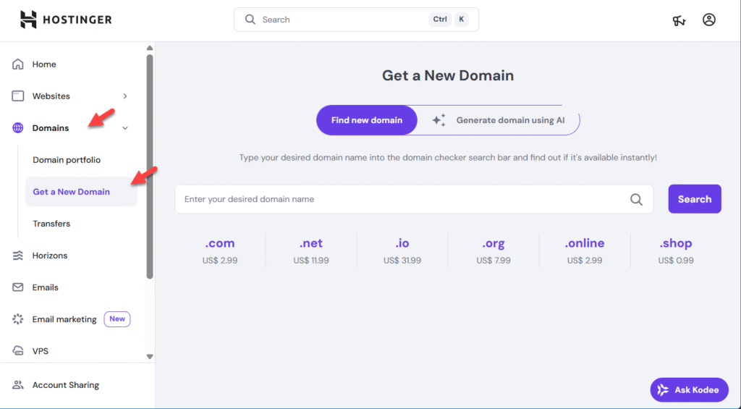The width and height of the screenshot is (741, 409).
Task: Click the Domains globe icon
Action: (x=18, y=128)
